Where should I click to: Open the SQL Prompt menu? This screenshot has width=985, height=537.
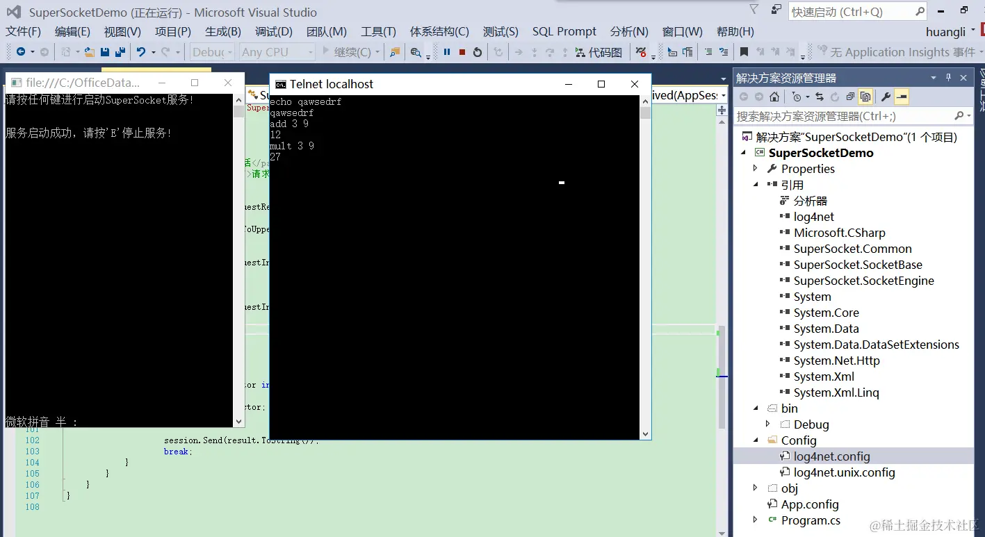(564, 32)
